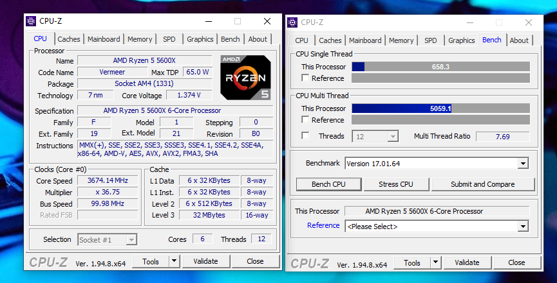Screen dimensions: 557x283
Task: Click This Processor field in Bench window bottom
Action: click(437, 211)
